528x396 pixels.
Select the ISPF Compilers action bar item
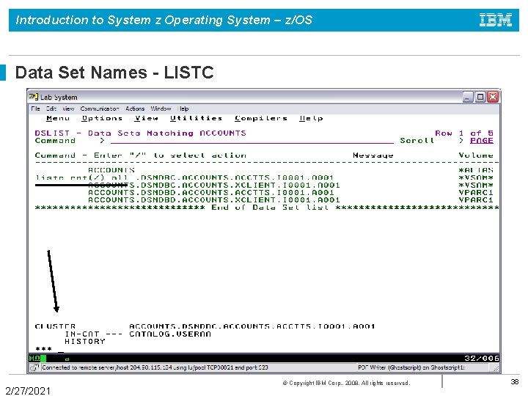(261, 118)
